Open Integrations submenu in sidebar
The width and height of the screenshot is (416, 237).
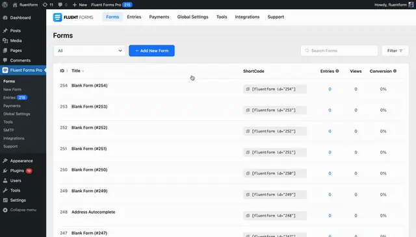pyautogui.click(x=14, y=138)
